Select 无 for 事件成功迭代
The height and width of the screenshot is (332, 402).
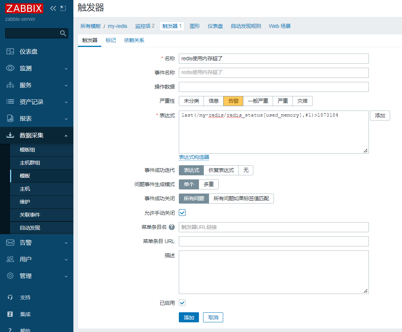[246, 170]
